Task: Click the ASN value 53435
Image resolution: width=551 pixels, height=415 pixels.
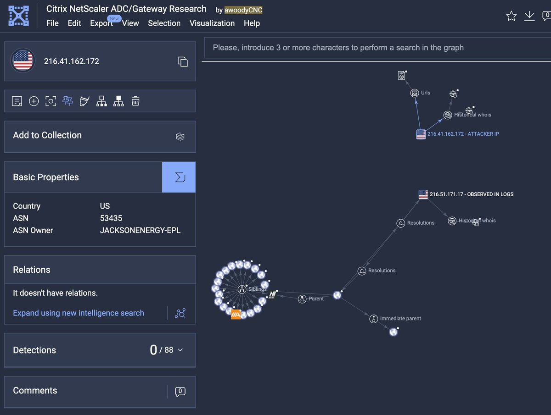Action: pyautogui.click(x=111, y=218)
